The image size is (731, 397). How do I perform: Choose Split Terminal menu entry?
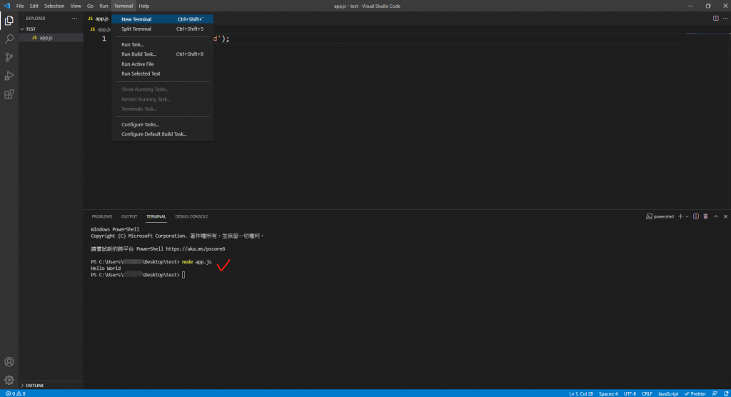point(162,29)
